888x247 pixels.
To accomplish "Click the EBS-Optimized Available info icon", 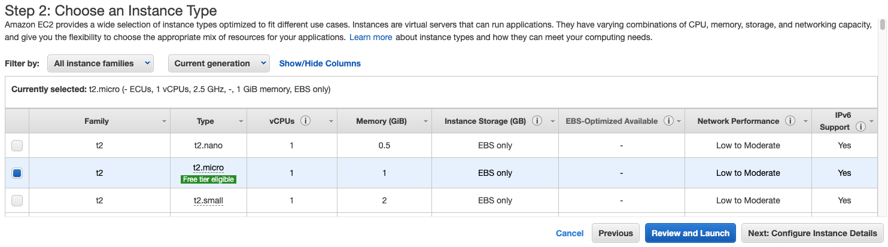I will point(668,121).
